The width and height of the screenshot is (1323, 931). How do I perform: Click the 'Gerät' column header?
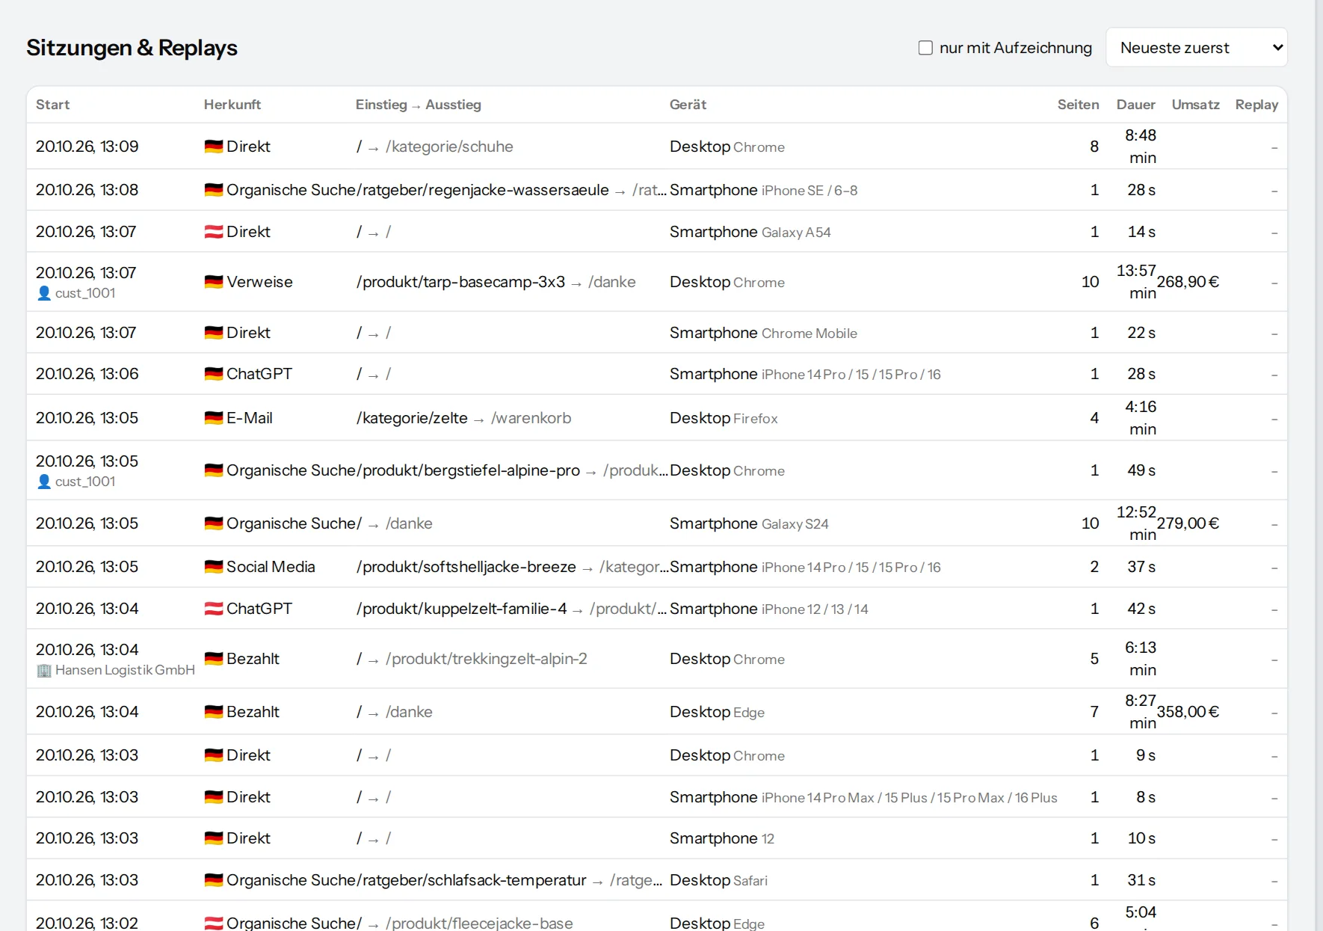[688, 105]
